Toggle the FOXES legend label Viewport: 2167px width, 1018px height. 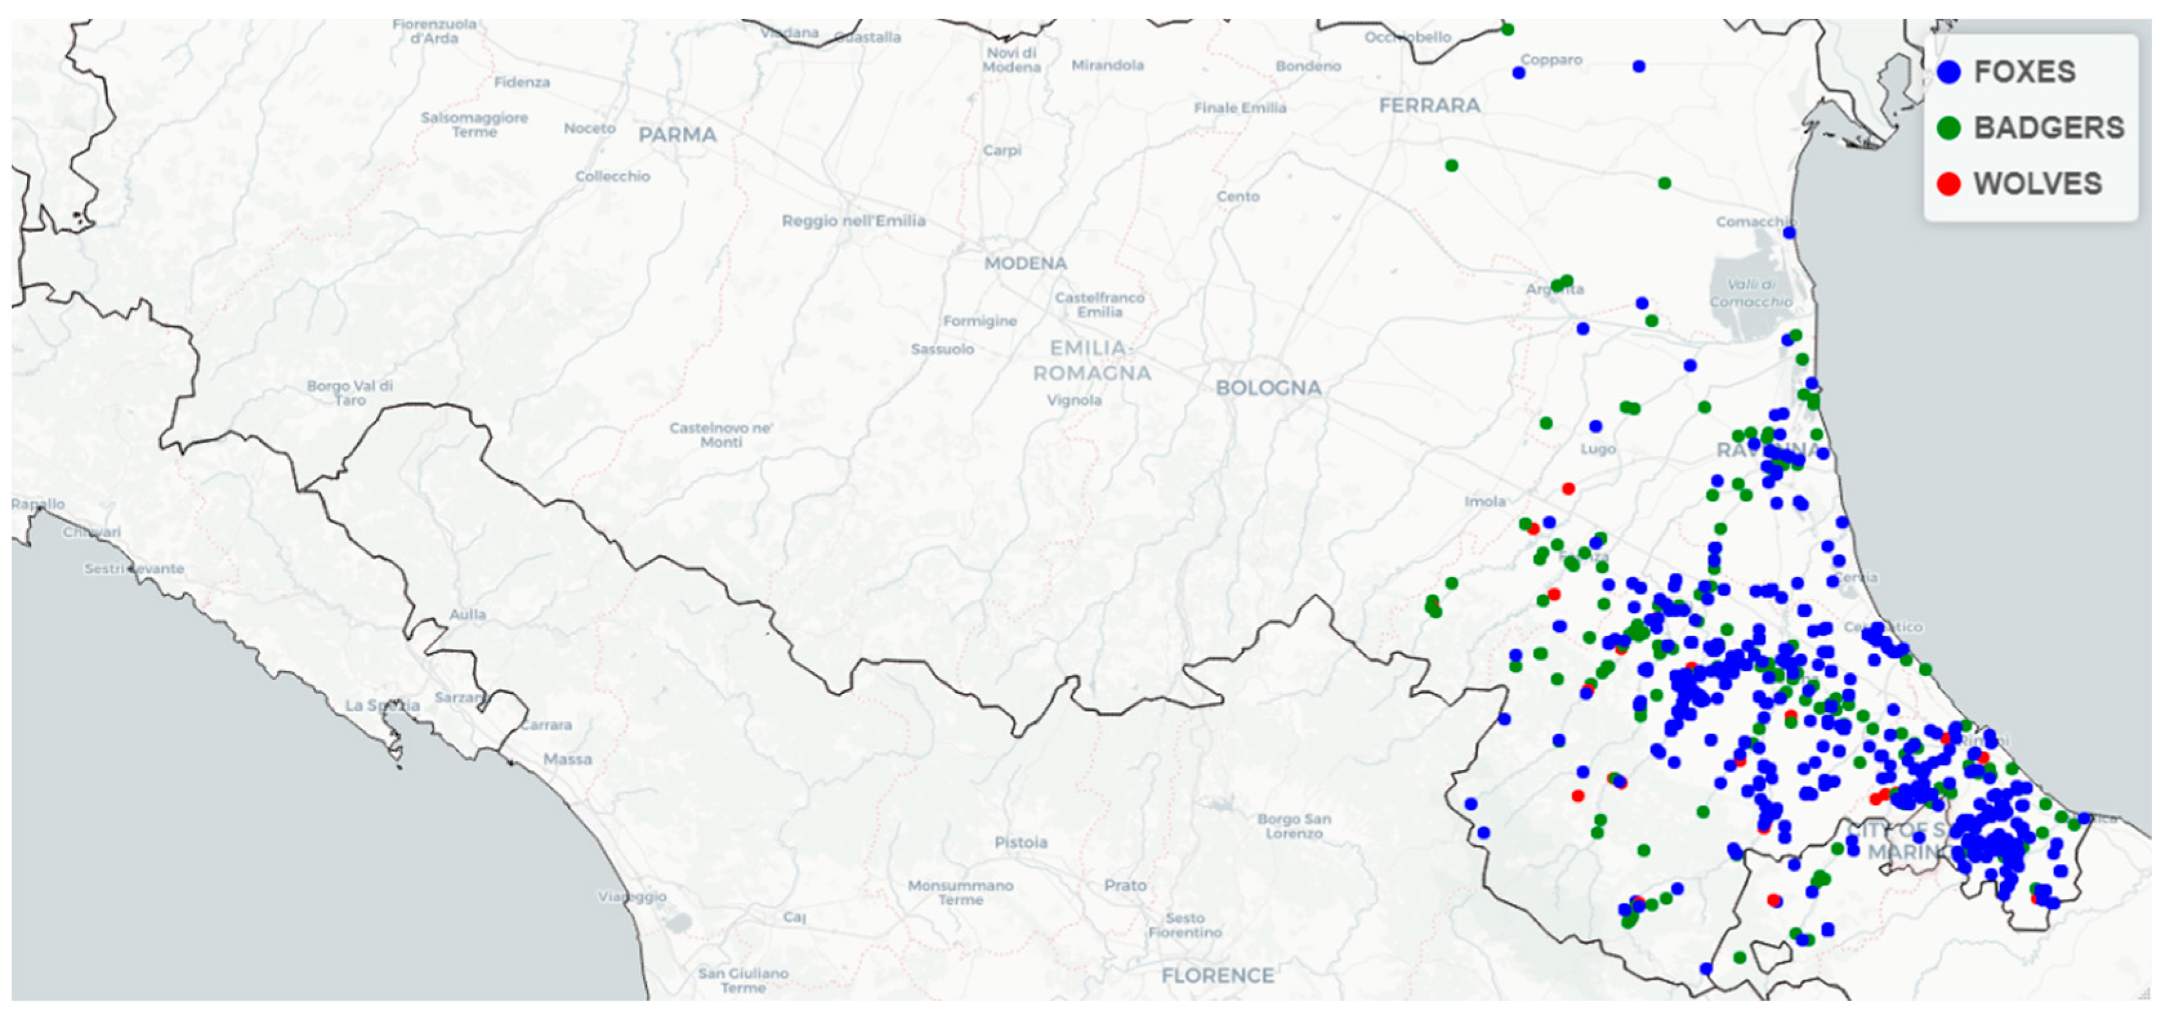(2025, 72)
